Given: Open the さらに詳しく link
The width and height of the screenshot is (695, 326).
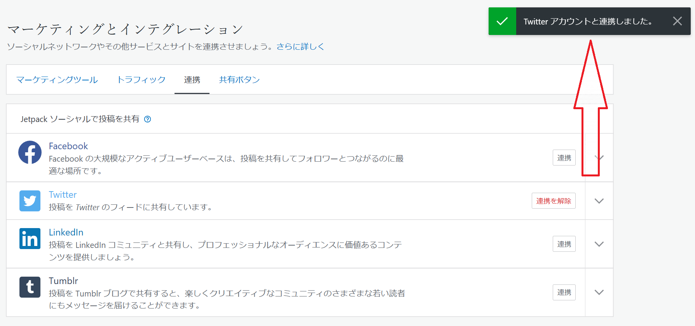Looking at the screenshot, I should click(300, 47).
